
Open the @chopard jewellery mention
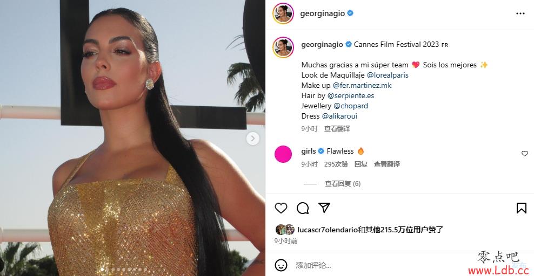point(351,106)
